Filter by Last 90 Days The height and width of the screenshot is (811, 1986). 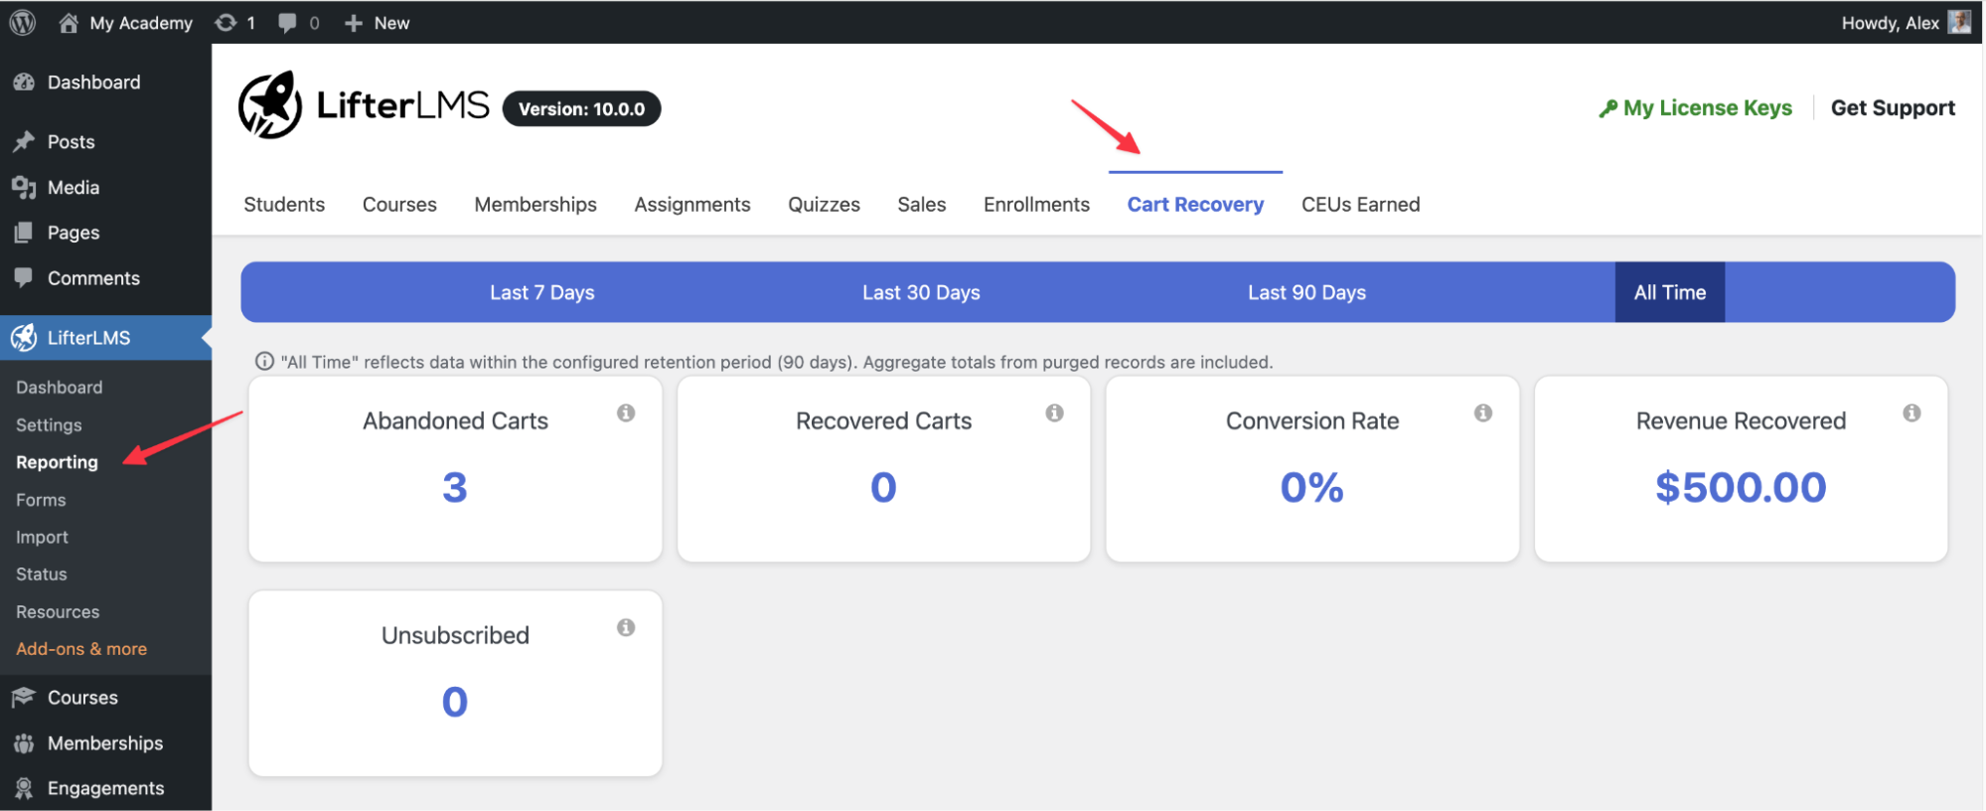click(x=1307, y=293)
